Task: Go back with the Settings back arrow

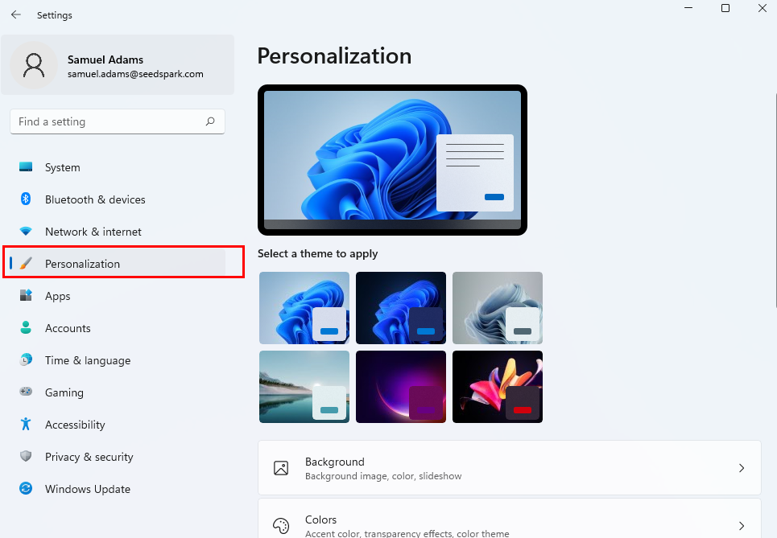Action: (16, 14)
